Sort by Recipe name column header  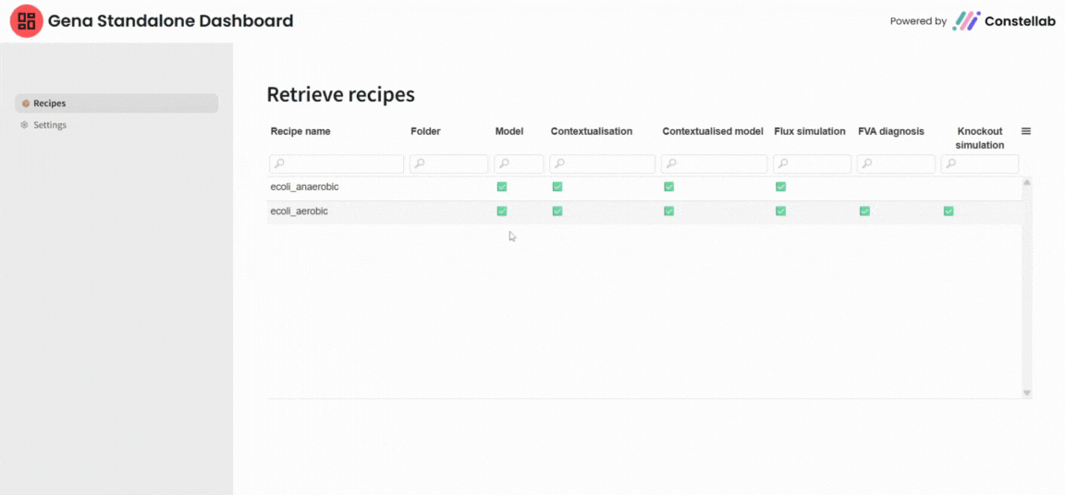tap(300, 131)
